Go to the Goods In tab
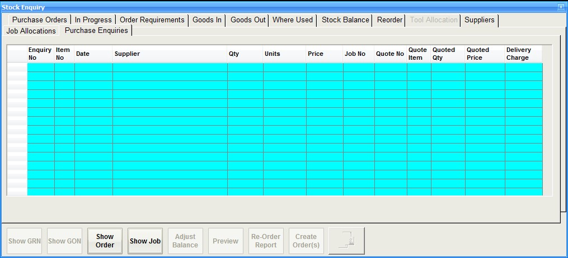This screenshot has width=568, height=258. 207,20
